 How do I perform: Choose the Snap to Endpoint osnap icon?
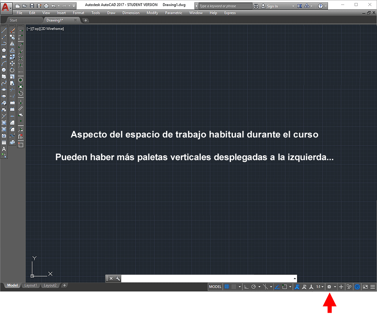[21, 45]
